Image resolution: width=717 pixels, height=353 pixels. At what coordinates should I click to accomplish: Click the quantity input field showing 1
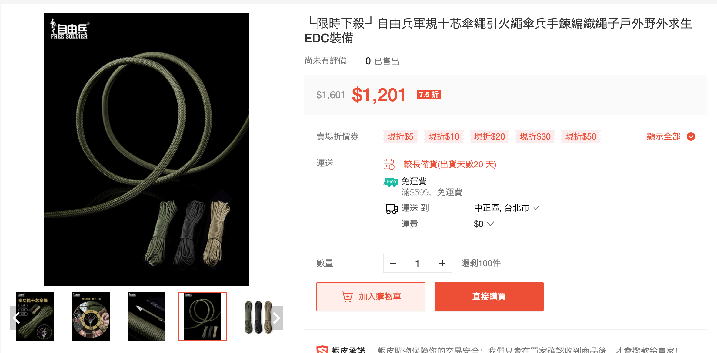click(x=418, y=263)
